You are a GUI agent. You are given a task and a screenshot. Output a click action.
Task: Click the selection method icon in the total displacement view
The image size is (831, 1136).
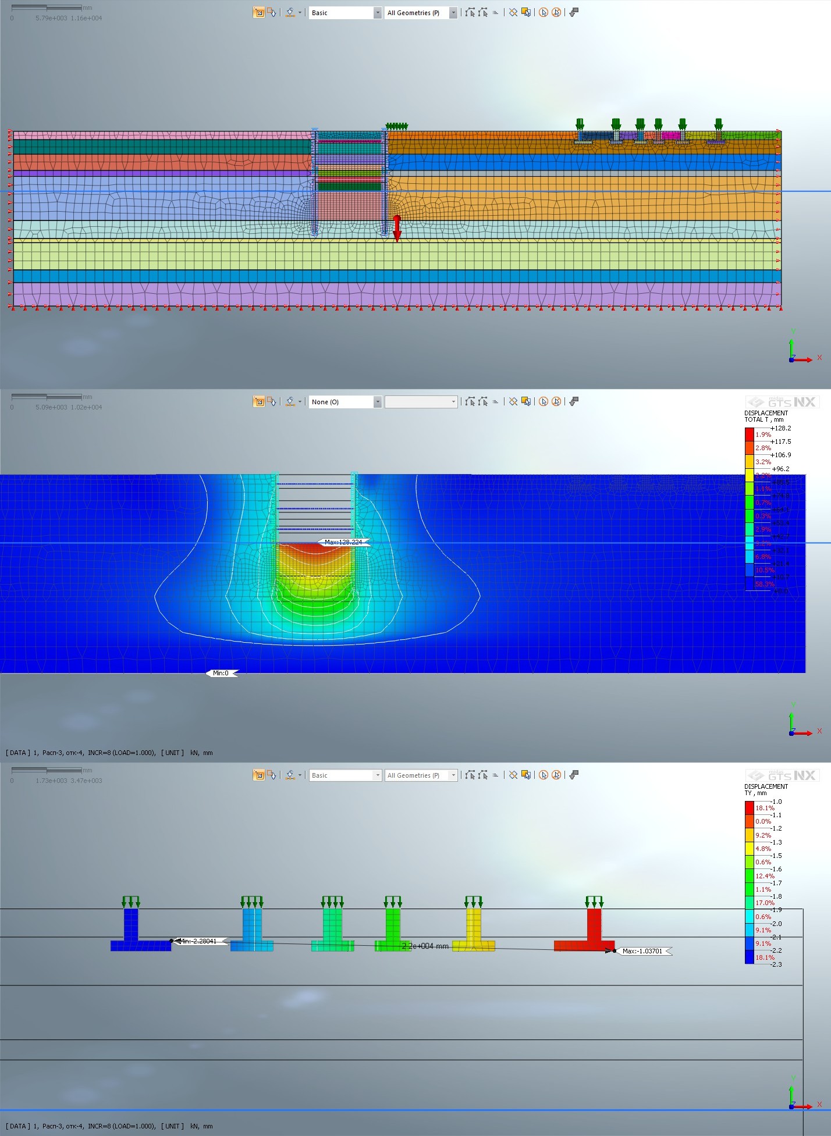[x=290, y=401]
